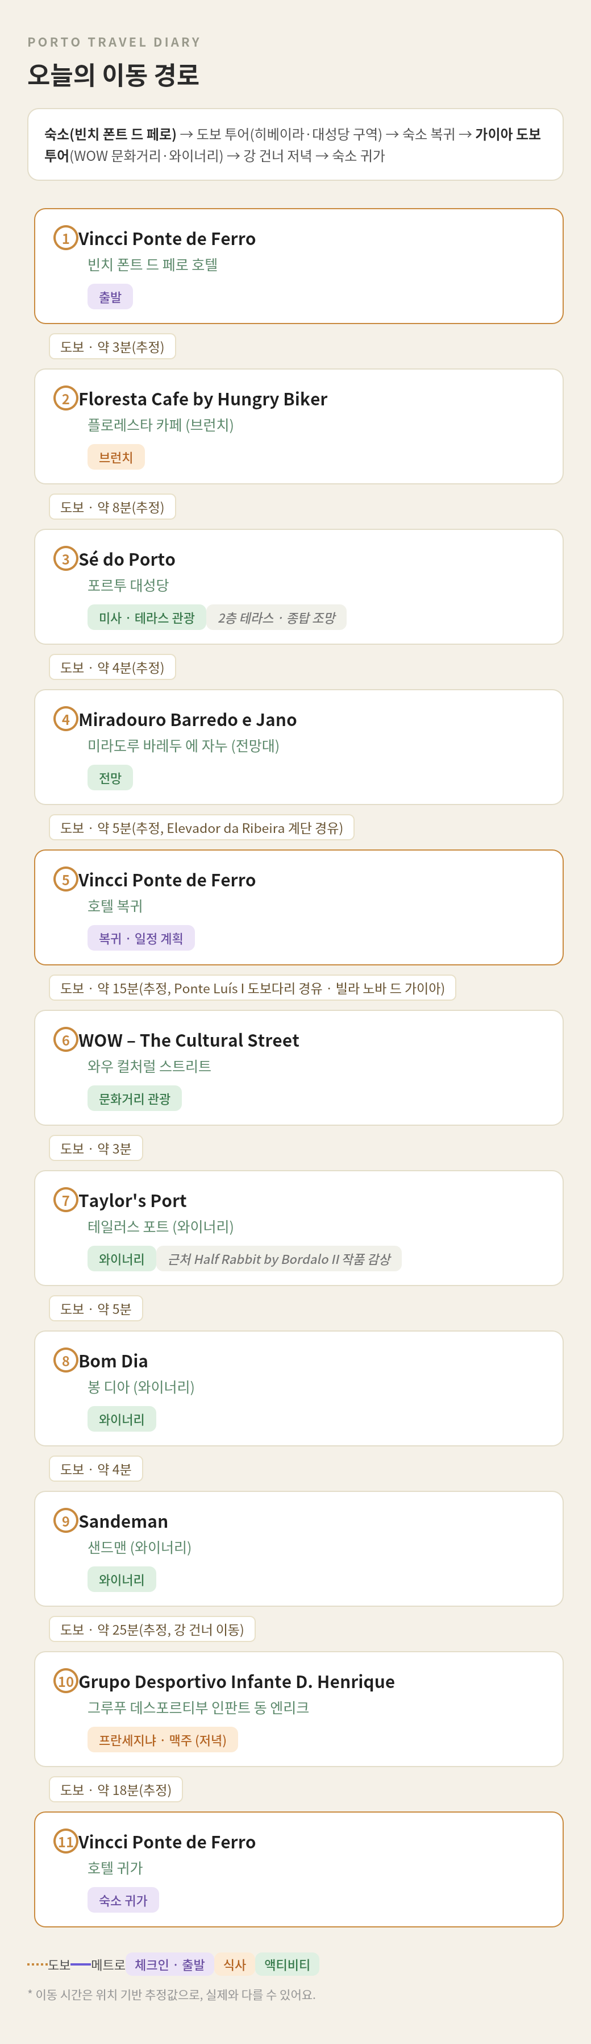The height and width of the screenshot is (2044, 591).
Task: Open the Miradouro Barredo e Jano title
Action: tap(187, 720)
